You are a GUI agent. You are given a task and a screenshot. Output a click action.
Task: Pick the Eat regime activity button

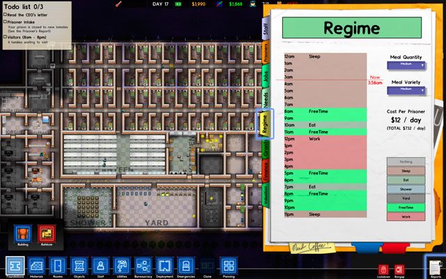406,180
